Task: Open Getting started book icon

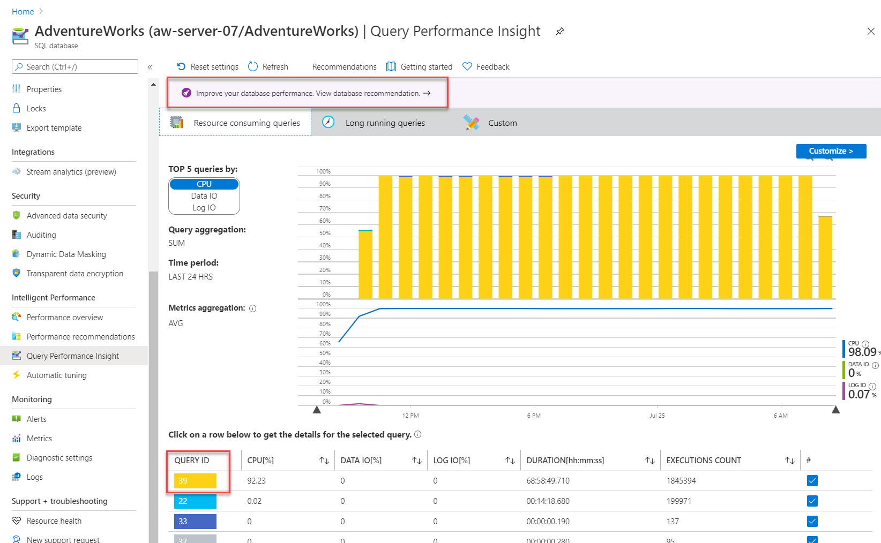Action: coord(391,66)
